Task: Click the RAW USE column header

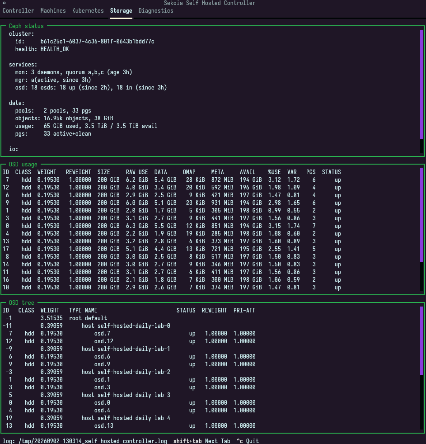Action: (x=137, y=172)
